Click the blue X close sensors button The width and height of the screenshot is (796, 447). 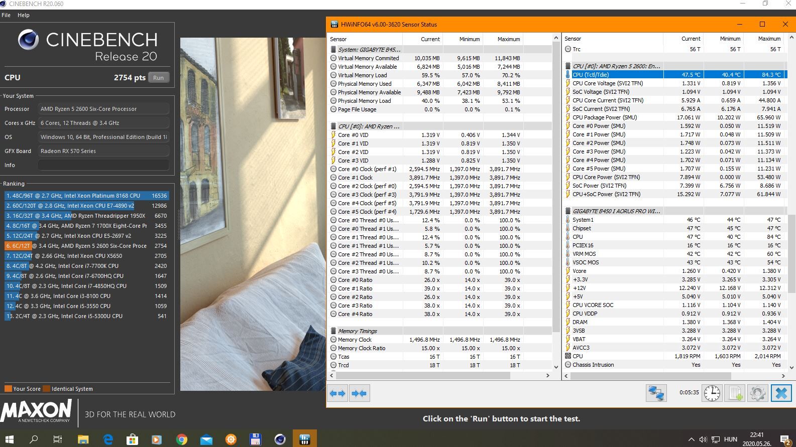[x=781, y=393]
